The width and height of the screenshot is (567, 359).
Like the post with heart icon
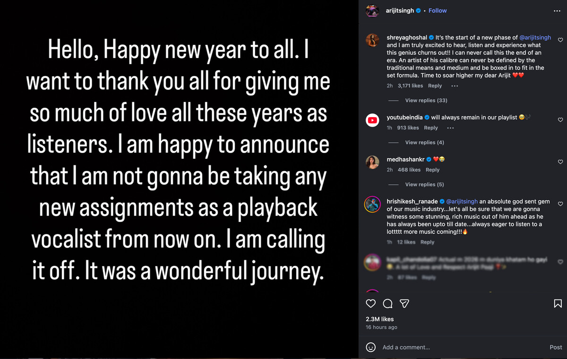pos(371,303)
